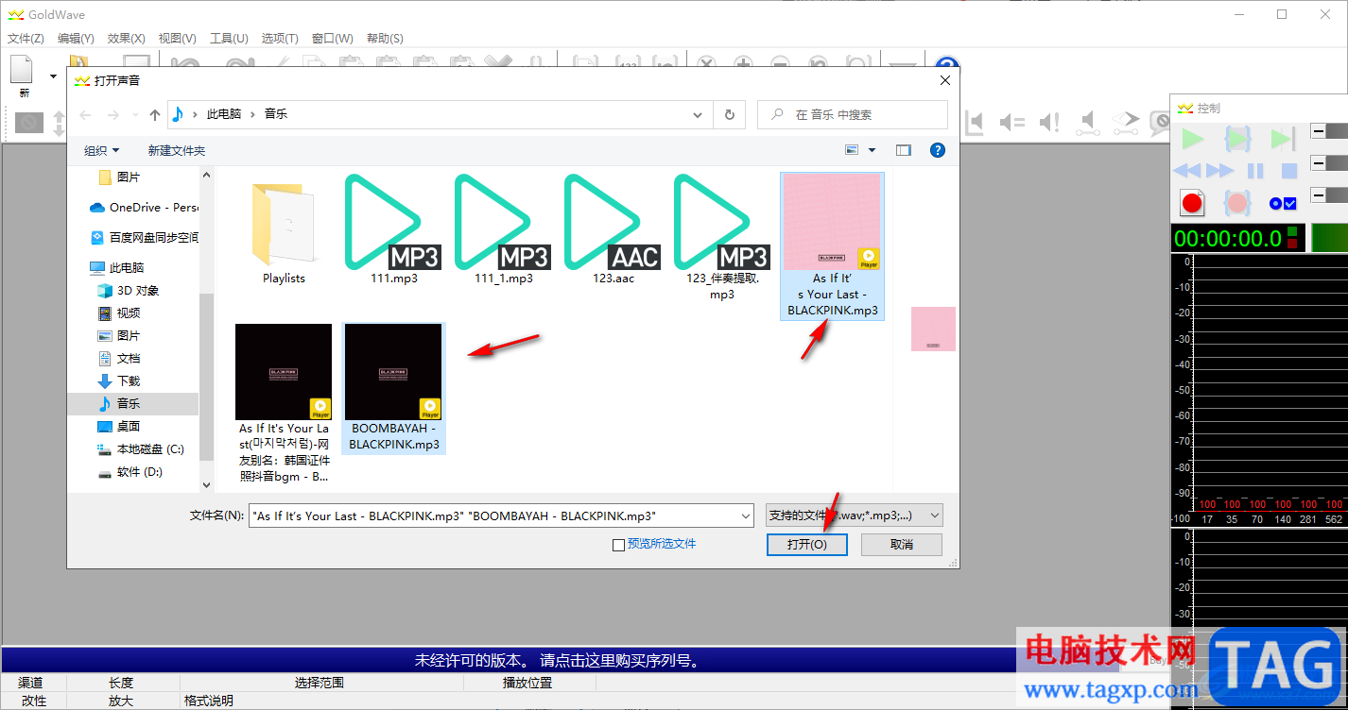The width and height of the screenshot is (1348, 710).
Task: Click the speaker with line-nodes icon
Action: pyautogui.click(x=1090, y=122)
